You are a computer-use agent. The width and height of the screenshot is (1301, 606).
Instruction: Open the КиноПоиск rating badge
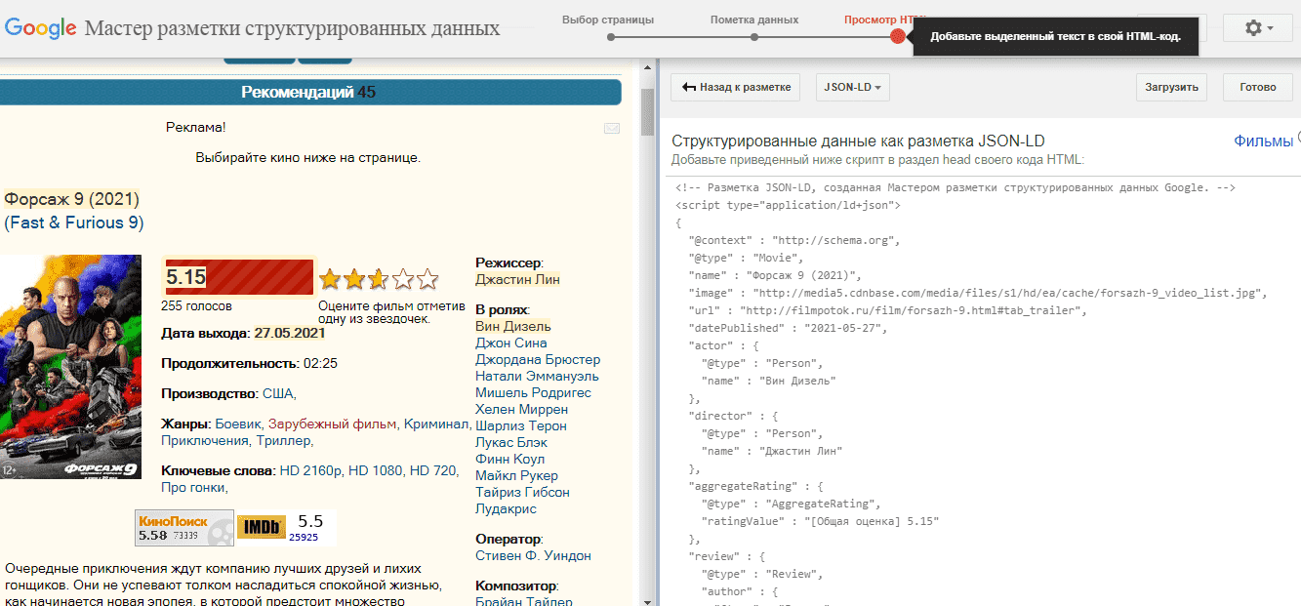pyautogui.click(x=184, y=528)
